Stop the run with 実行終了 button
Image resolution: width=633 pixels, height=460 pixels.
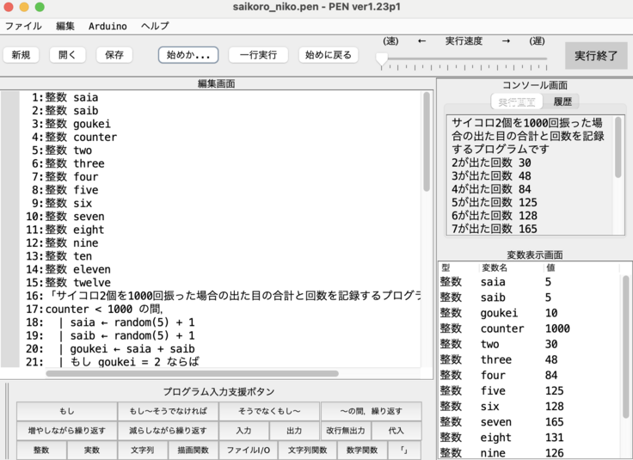click(596, 55)
